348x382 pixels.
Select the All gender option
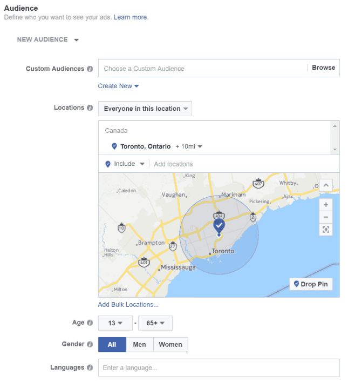pos(112,345)
